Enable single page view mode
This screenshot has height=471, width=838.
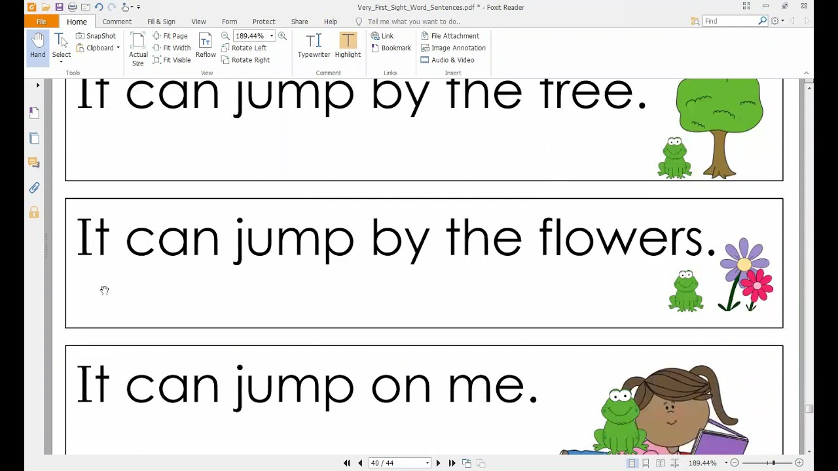point(632,463)
